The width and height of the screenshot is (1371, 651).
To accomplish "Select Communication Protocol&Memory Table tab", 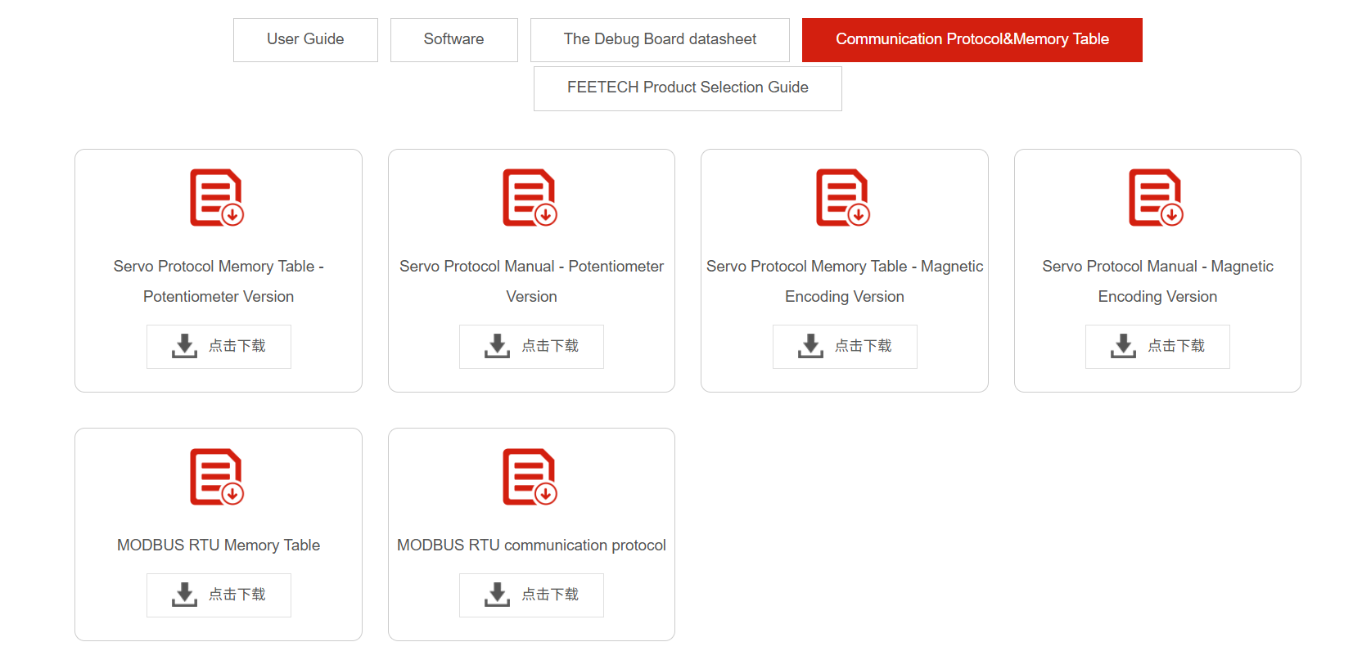I will 972,40.
